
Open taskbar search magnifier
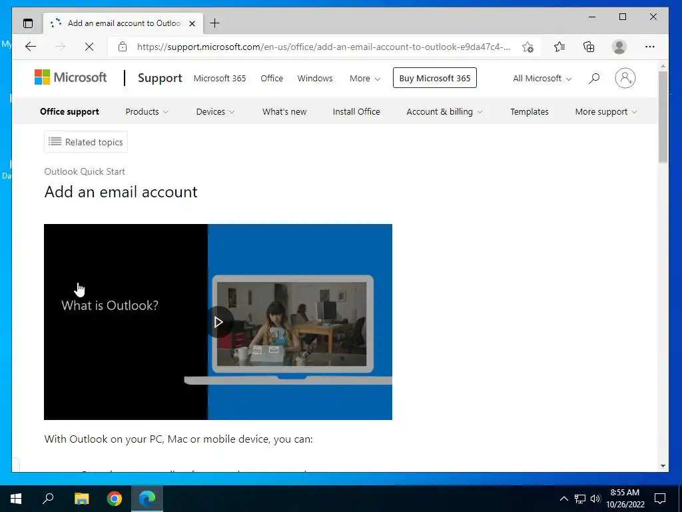click(48, 499)
